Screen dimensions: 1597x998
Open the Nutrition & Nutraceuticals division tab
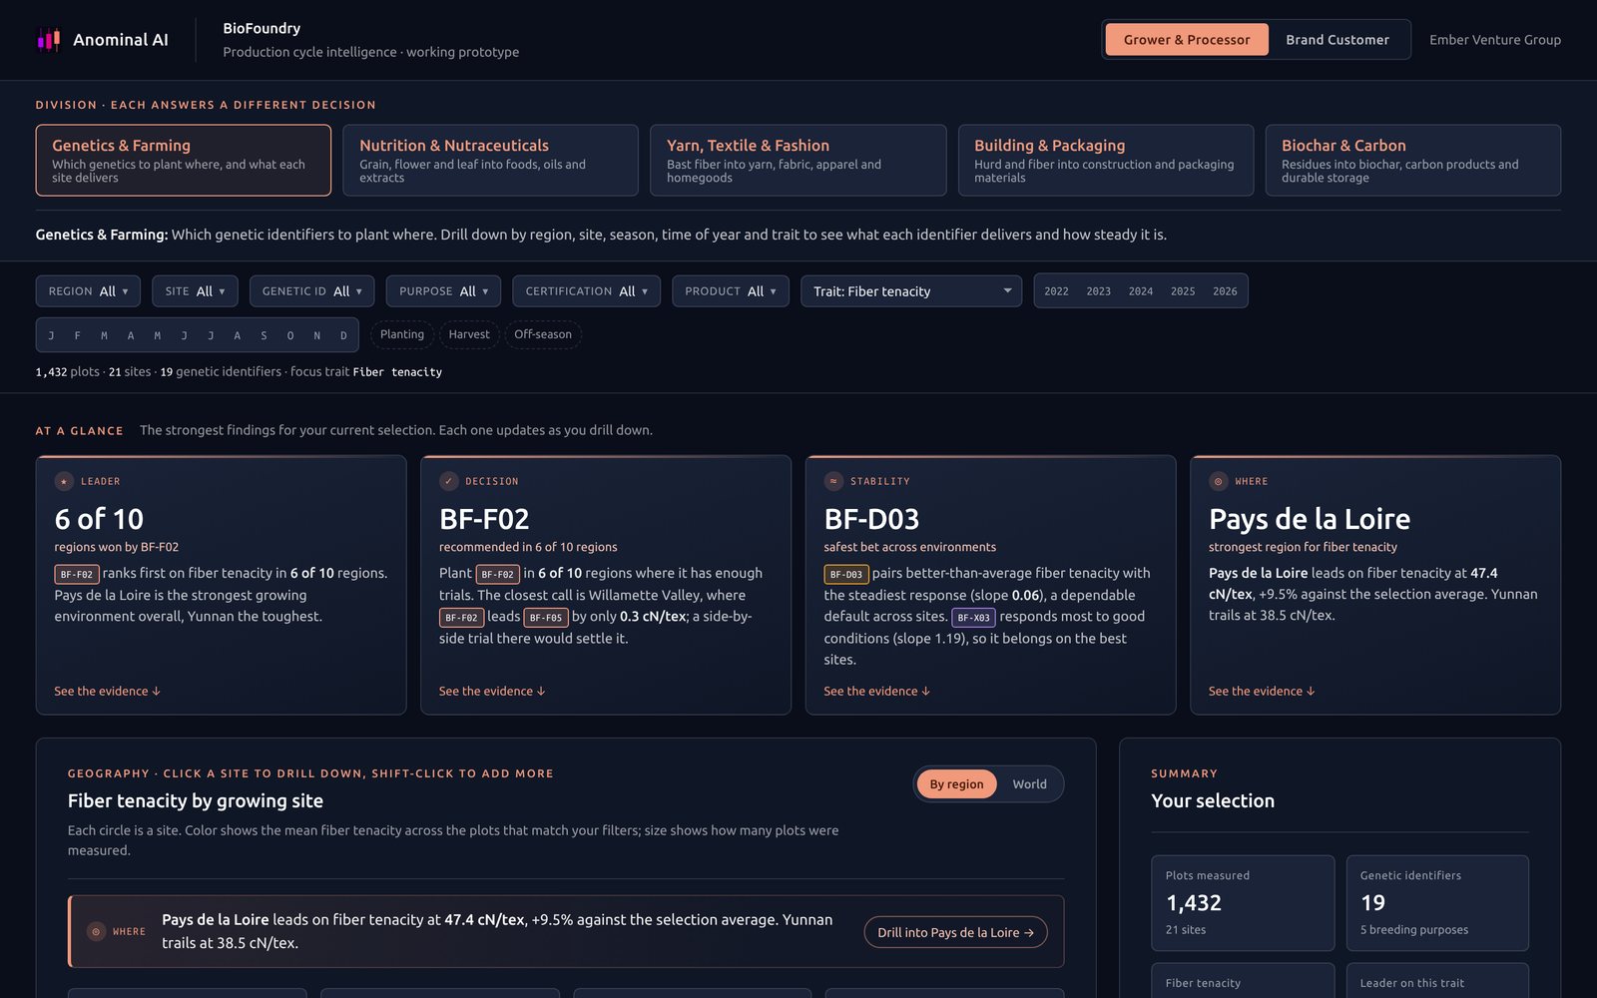490,160
